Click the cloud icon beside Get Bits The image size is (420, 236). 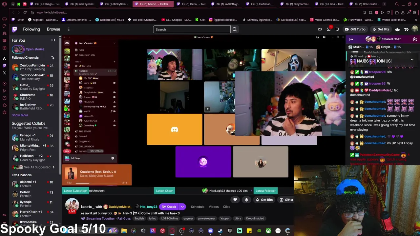397,29
